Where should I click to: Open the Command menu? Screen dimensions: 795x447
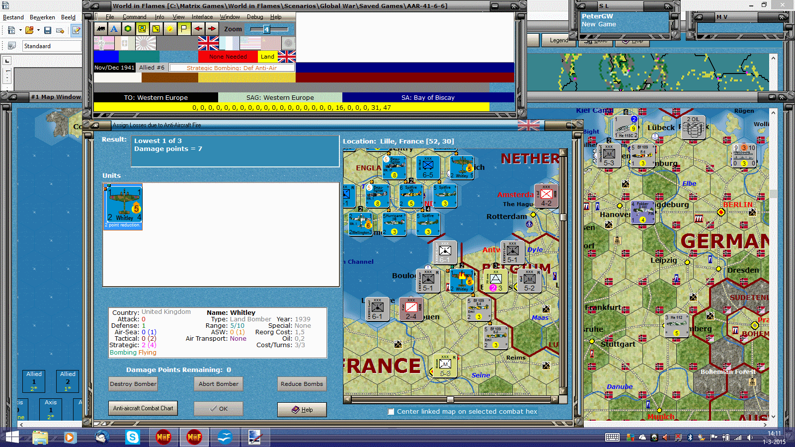click(x=135, y=17)
